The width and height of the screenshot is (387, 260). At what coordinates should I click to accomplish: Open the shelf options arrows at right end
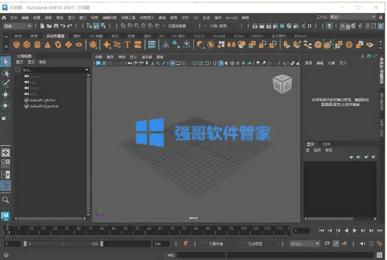pos(380,45)
